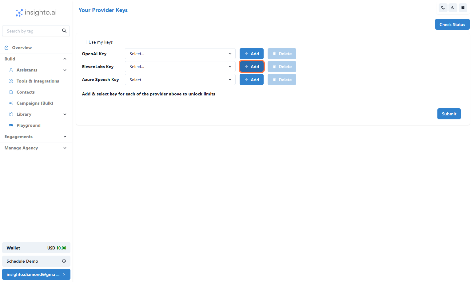Click the arrow beside account email
The image size is (474, 282).
[64, 274]
